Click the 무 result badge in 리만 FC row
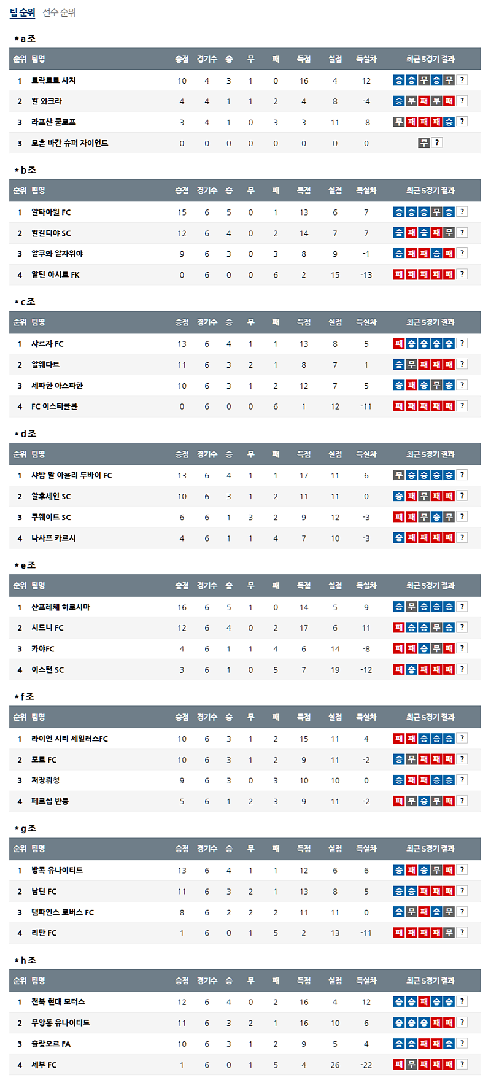 coord(449,933)
